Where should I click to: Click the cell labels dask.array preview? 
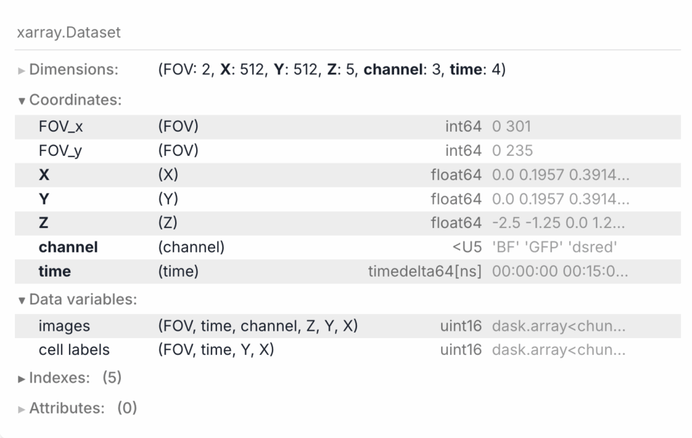pos(558,350)
